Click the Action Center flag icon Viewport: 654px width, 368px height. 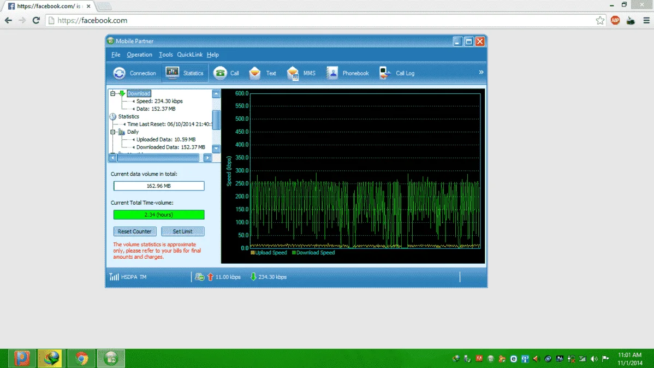pos(605,358)
